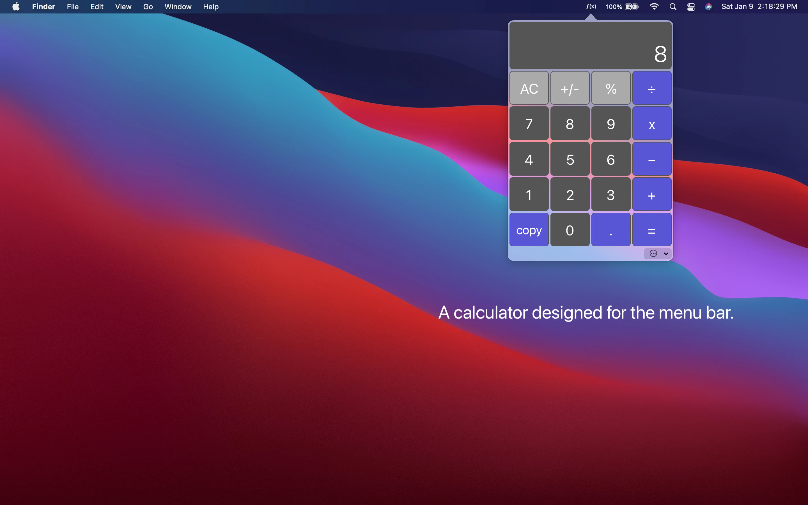Click the date and time clock
The width and height of the screenshot is (808, 505).
click(759, 7)
